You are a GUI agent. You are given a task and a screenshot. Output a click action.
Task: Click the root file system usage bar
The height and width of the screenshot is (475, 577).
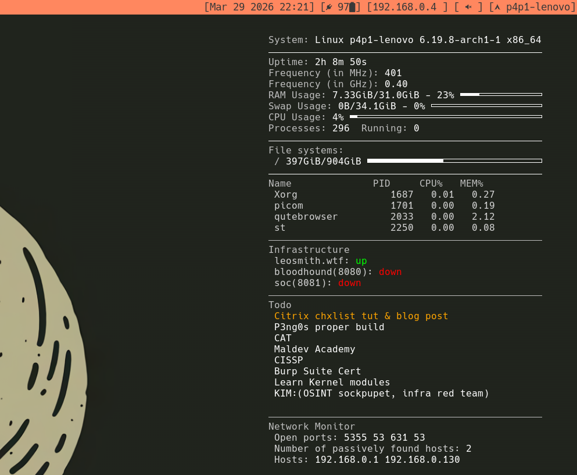tap(454, 160)
